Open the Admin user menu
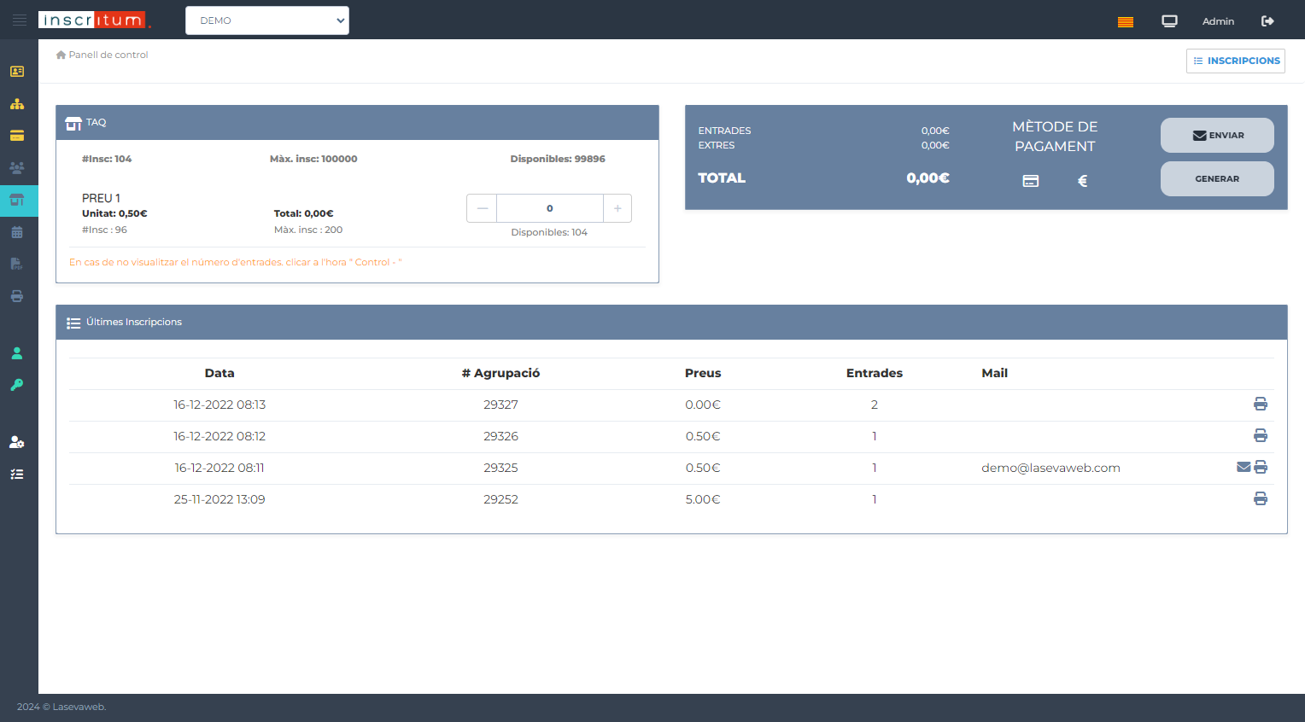Viewport: 1305px width, 722px height. (x=1218, y=21)
